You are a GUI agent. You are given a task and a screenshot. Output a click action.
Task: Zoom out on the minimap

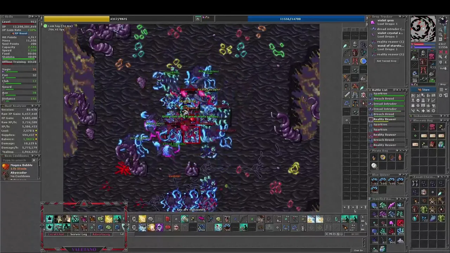coord(440,30)
